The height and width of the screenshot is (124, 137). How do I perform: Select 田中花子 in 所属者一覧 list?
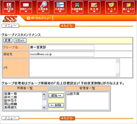(x=10, y=101)
